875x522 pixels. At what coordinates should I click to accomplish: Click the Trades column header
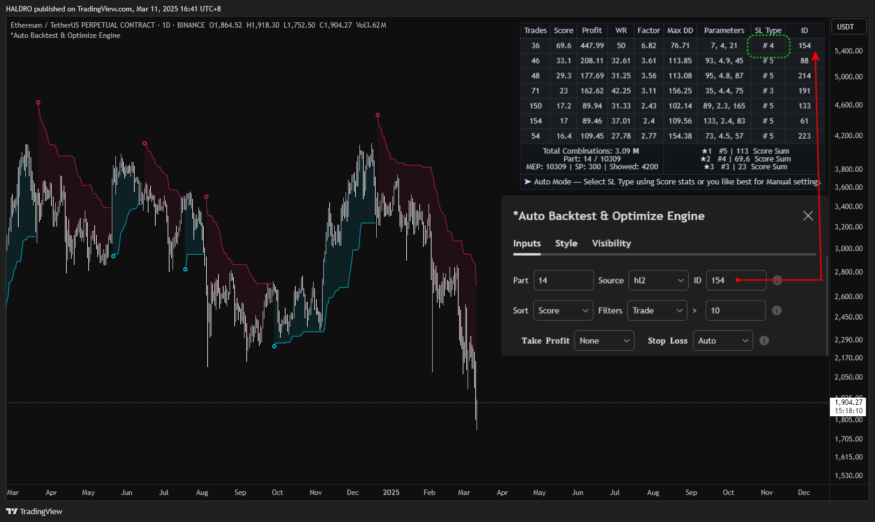(535, 31)
